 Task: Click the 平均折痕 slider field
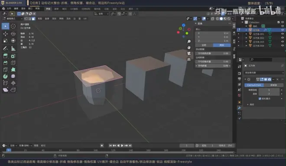pos(213,66)
